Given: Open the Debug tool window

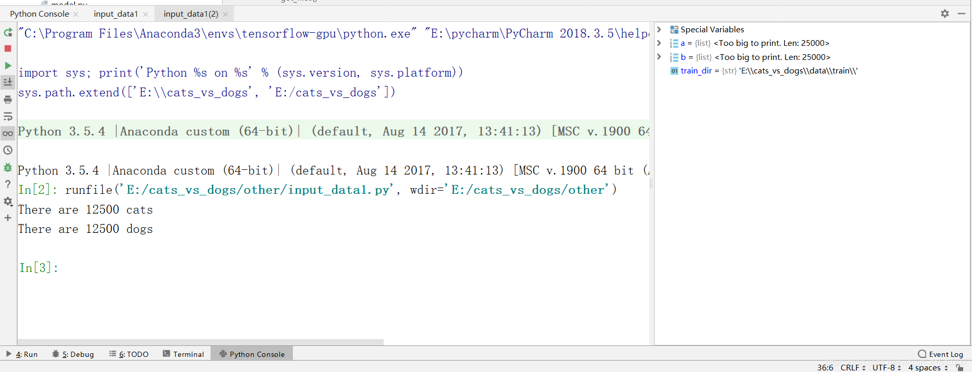Looking at the screenshot, I should (73, 354).
